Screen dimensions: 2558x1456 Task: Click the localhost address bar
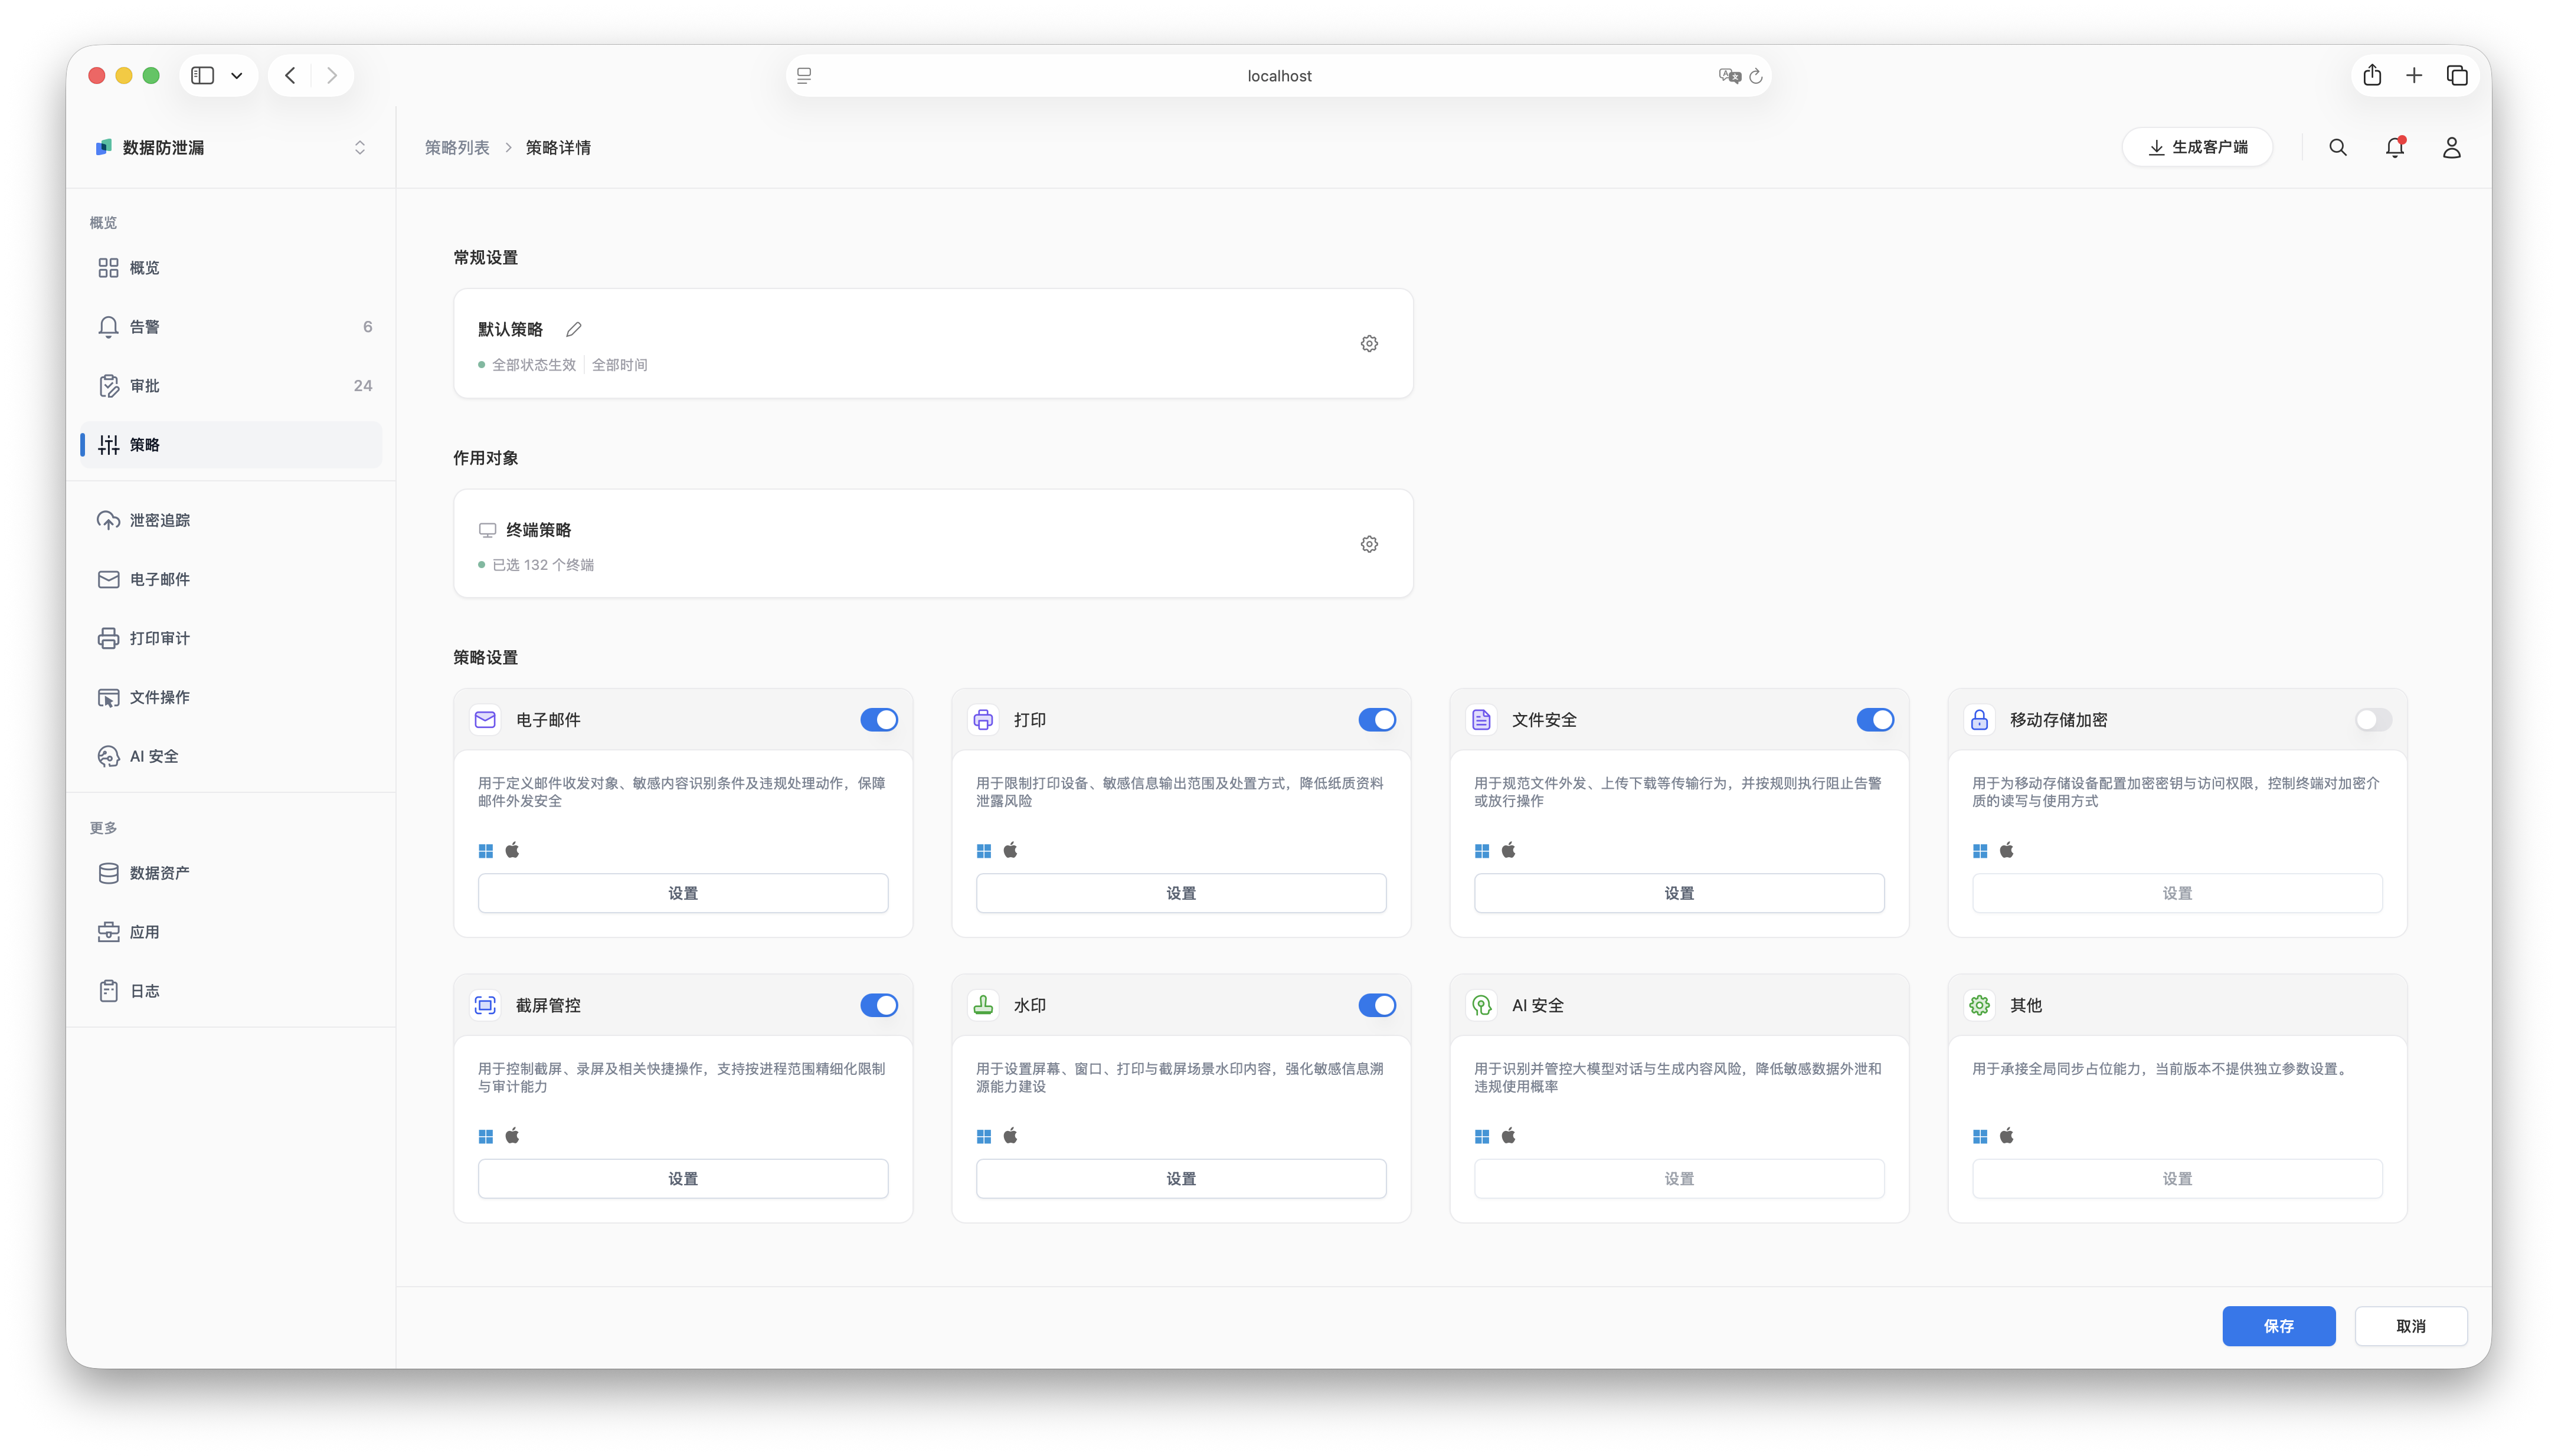tap(1278, 76)
